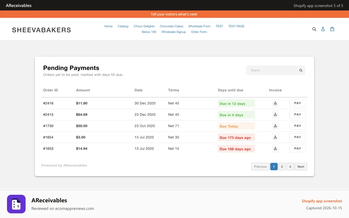Pay order #1730
Viewport: 349px width, 218px height.
click(x=298, y=126)
